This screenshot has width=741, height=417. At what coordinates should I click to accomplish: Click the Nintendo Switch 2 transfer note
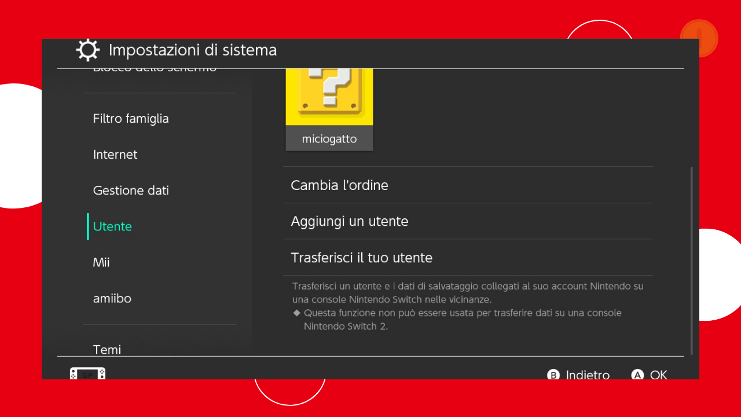point(457,320)
